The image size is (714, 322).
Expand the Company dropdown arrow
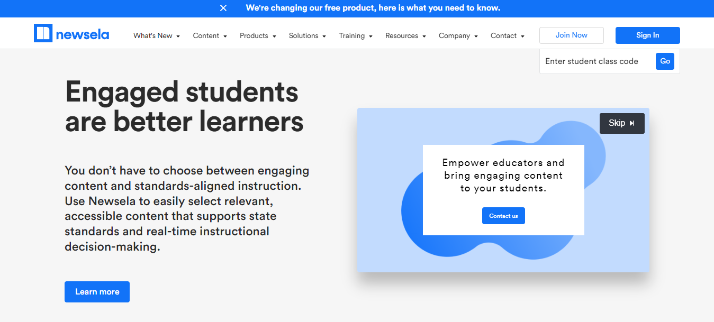point(476,36)
